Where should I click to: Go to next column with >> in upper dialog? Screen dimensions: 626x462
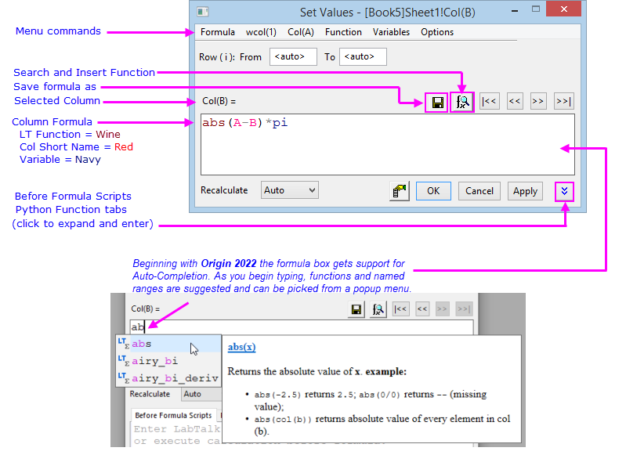point(538,102)
